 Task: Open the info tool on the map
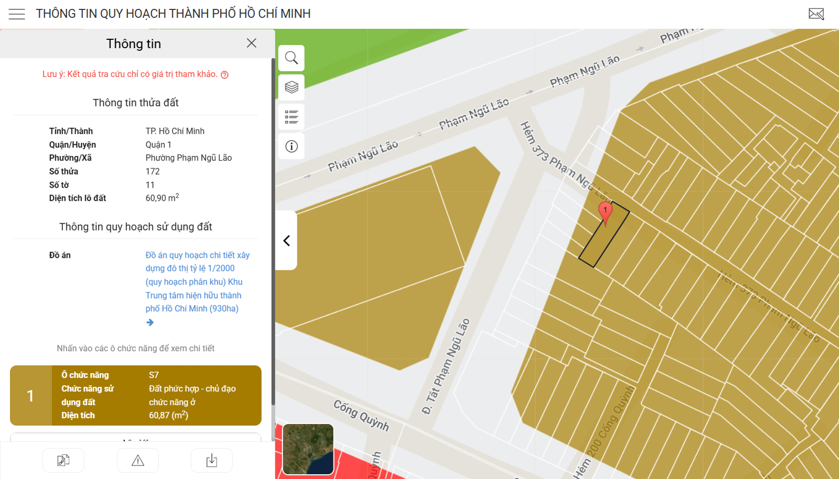[x=292, y=146]
